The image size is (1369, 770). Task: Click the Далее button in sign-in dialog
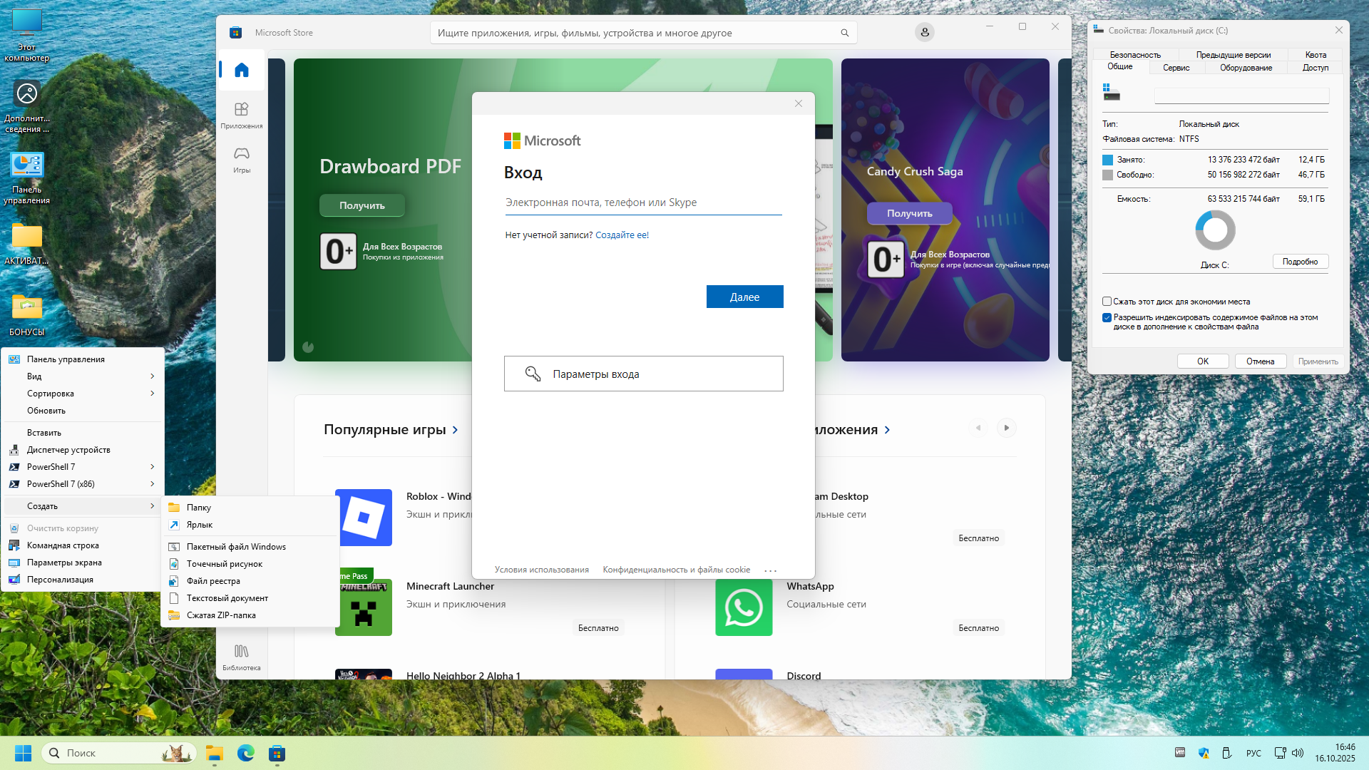tap(744, 297)
